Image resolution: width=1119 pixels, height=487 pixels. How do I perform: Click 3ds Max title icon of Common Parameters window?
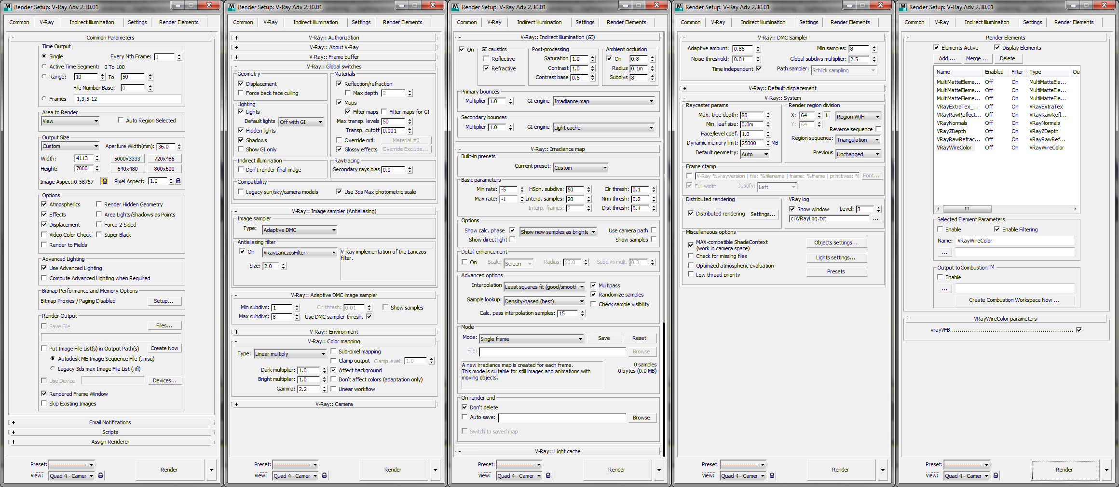[x=8, y=7]
